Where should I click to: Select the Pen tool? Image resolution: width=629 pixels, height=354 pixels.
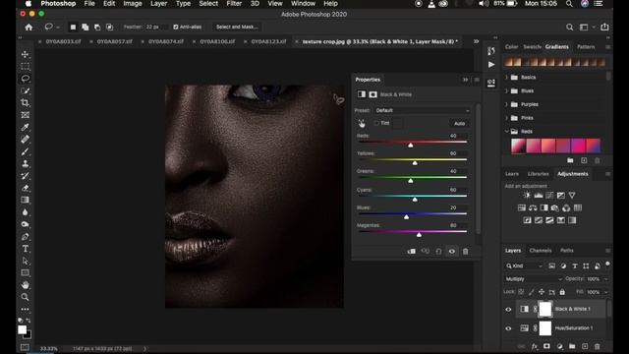[25, 236]
